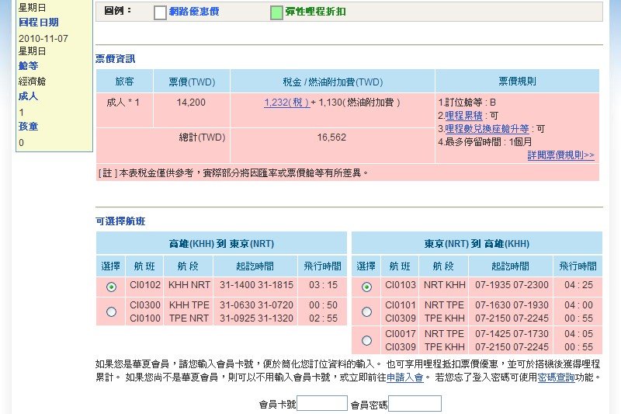Click the total amount 16,562

click(x=331, y=137)
